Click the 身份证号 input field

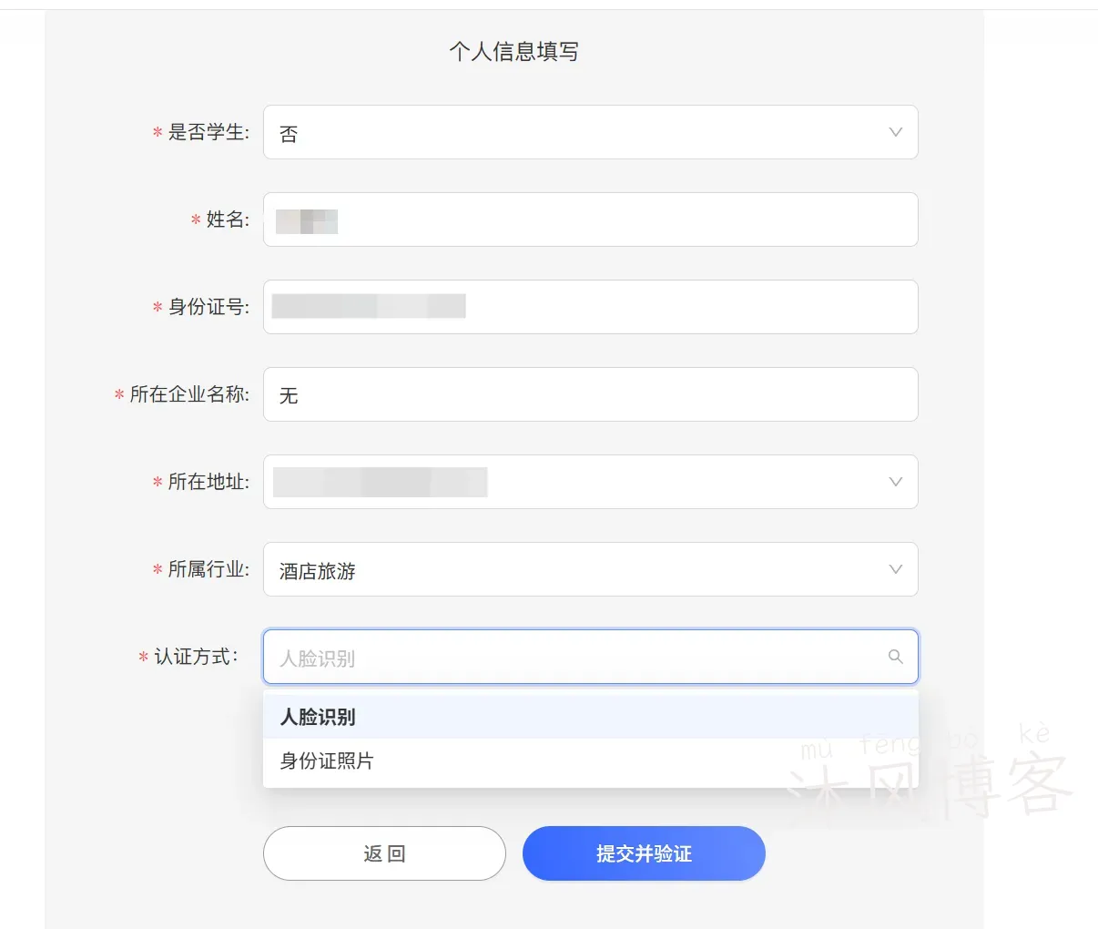[x=590, y=307]
